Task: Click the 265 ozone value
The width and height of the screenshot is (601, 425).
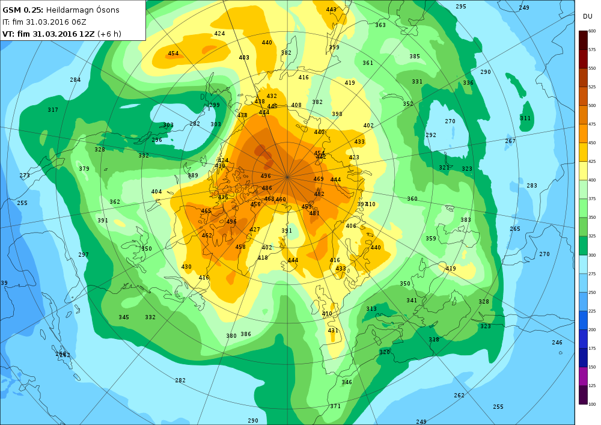Action: [x=515, y=228]
